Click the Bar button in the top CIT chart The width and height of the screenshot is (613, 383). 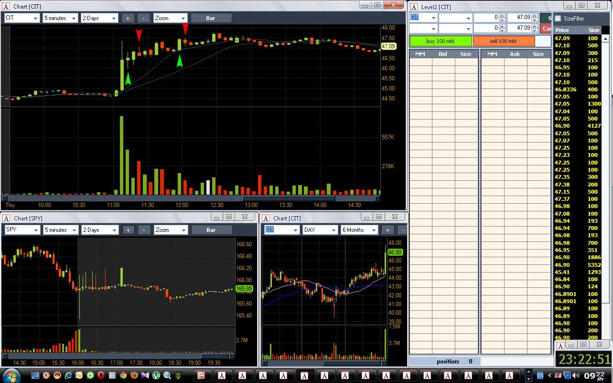(211, 18)
